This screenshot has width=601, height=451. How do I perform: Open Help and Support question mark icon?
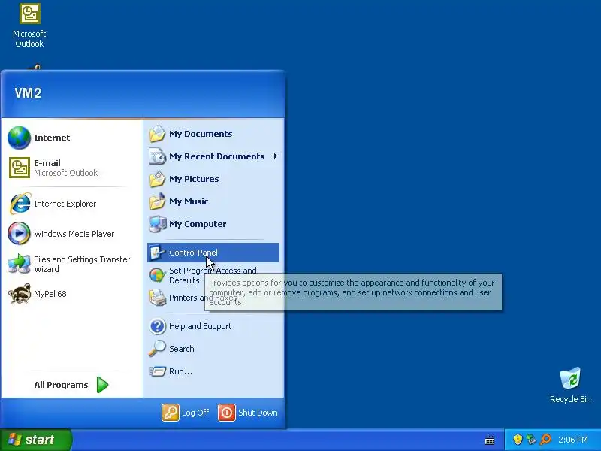[157, 326]
